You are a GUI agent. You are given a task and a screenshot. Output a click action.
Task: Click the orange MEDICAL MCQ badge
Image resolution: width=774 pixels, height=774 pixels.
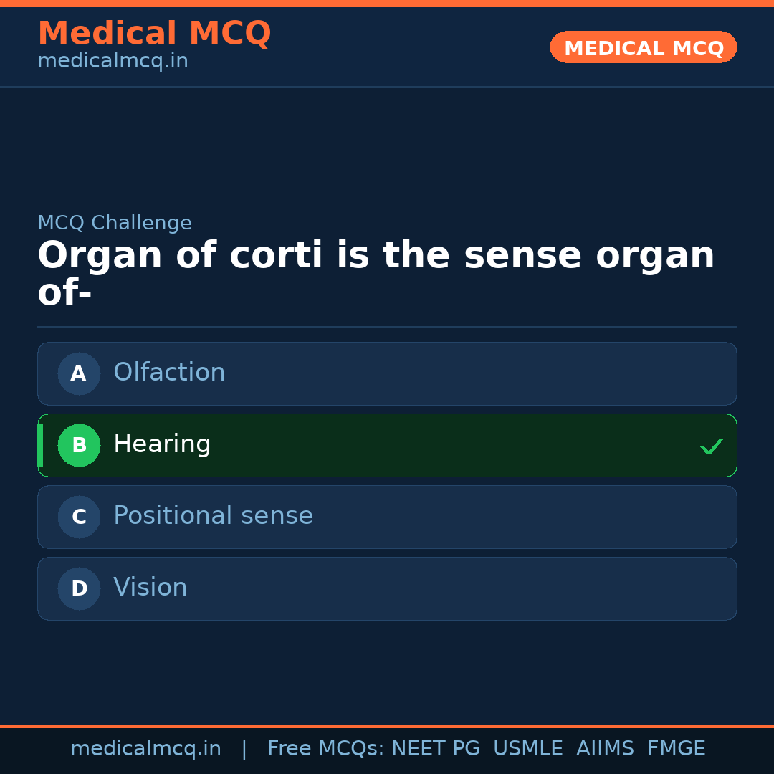(x=643, y=47)
